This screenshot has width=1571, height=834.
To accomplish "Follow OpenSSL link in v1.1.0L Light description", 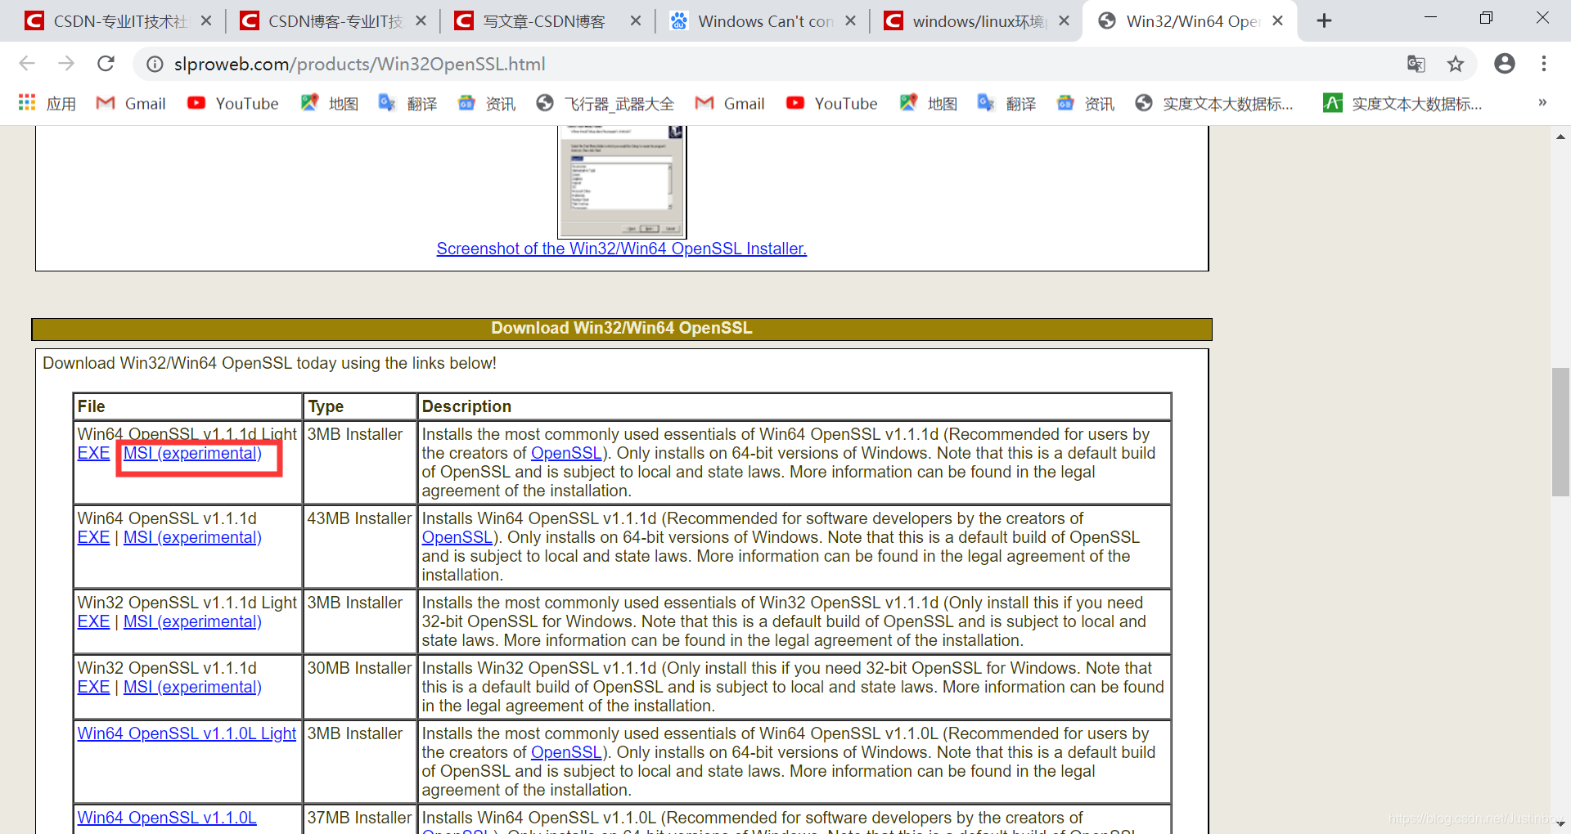I will [x=566, y=752].
